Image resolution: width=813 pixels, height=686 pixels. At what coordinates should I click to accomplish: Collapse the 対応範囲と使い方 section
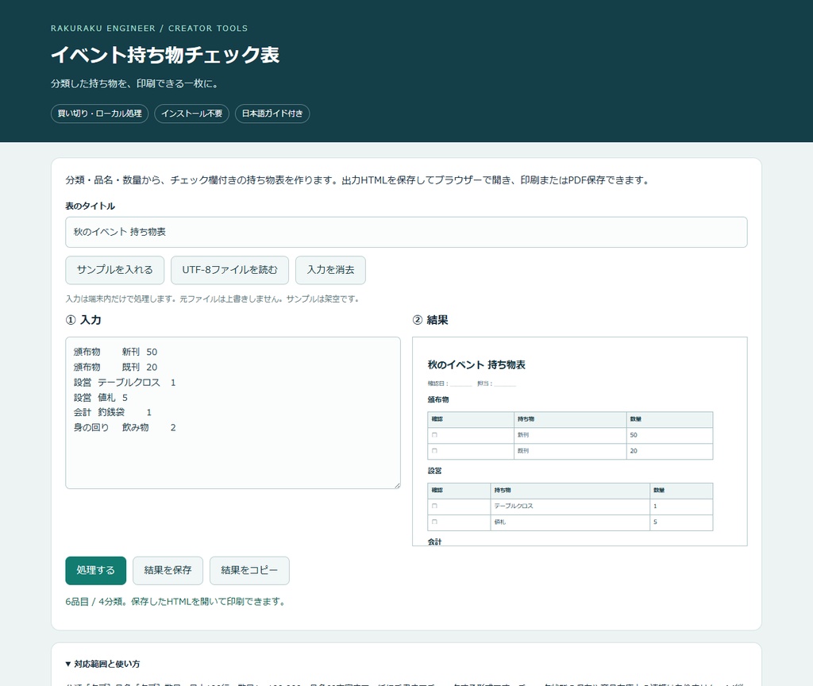point(102,664)
